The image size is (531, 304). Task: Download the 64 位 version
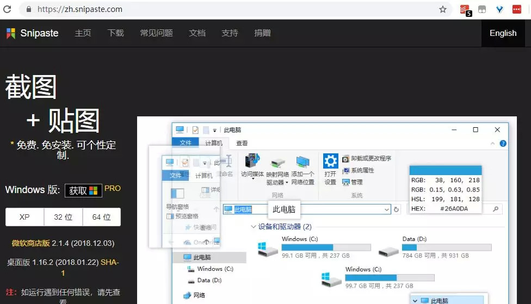pyautogui.click(x=102, y=217)
